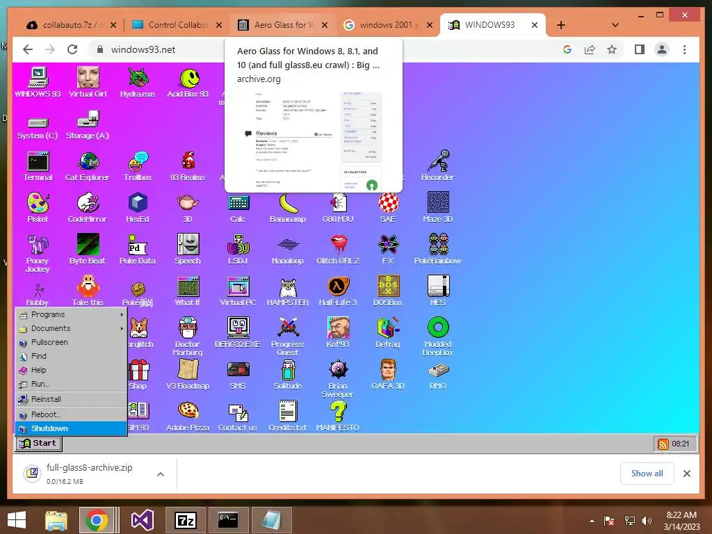Launch Solitude card game icon
The image size is (712, 534).
click(288, 375)
